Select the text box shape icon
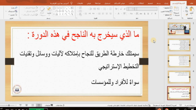The image size is (196, 110). pyautogui.click(x=72, y=8)
